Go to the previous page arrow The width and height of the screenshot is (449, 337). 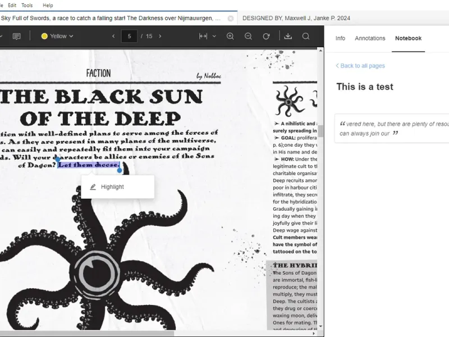[113, 36]
